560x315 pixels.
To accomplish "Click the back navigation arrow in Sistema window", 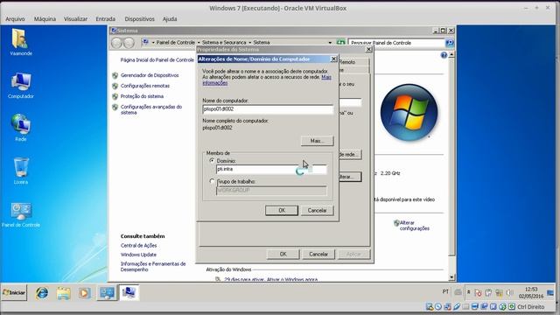I will coord(116,43).
